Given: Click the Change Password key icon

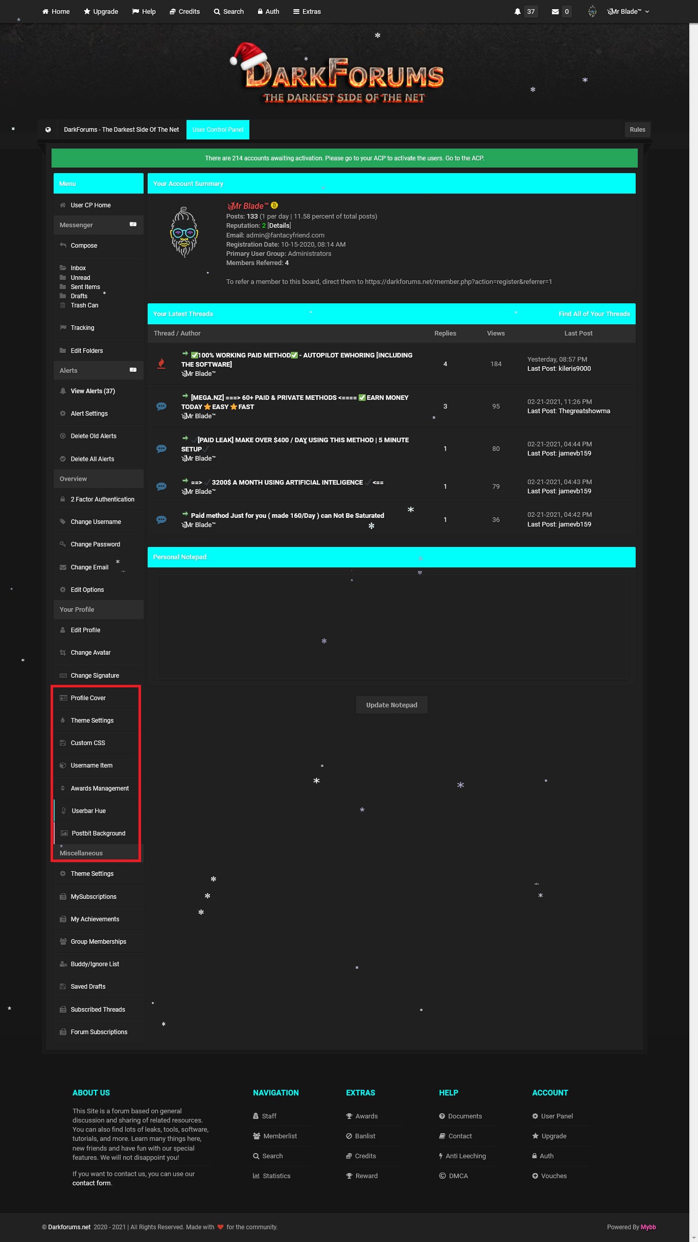Looking at the screenshot, I should 63,544.
